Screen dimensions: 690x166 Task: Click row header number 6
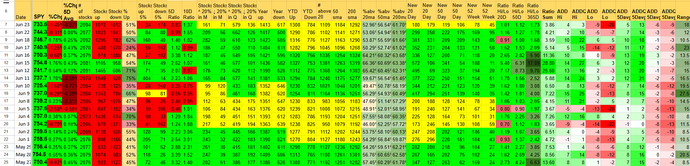click(6, 11)
